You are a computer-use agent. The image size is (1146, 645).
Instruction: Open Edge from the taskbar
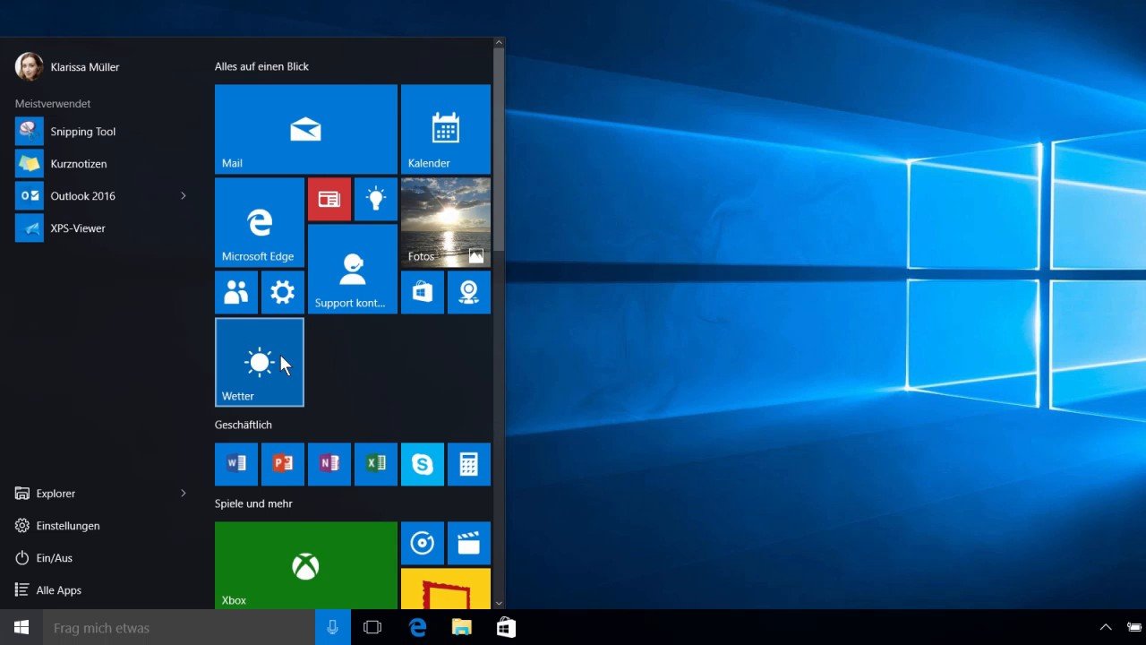[x=417, y=627]
